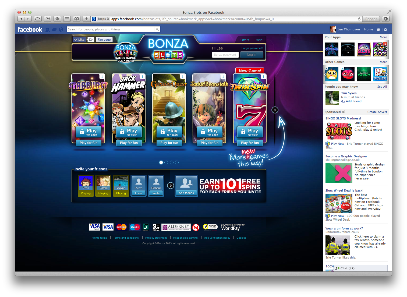Click the Add friends button

pos(186,193)
